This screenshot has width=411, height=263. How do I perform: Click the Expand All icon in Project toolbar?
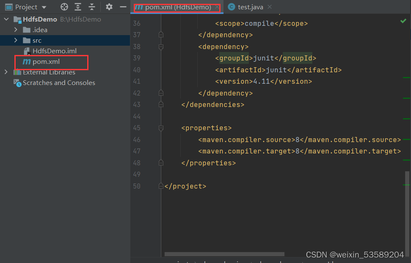[78, 7]
